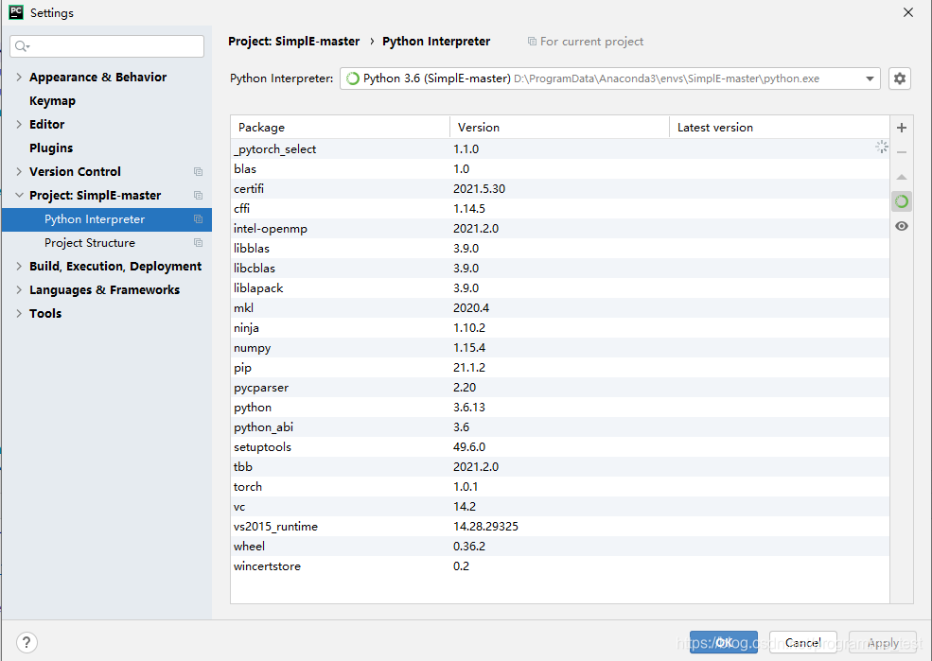Select the intel-openmp package row
Screen dimensions: 932x661
pos(560,229)
